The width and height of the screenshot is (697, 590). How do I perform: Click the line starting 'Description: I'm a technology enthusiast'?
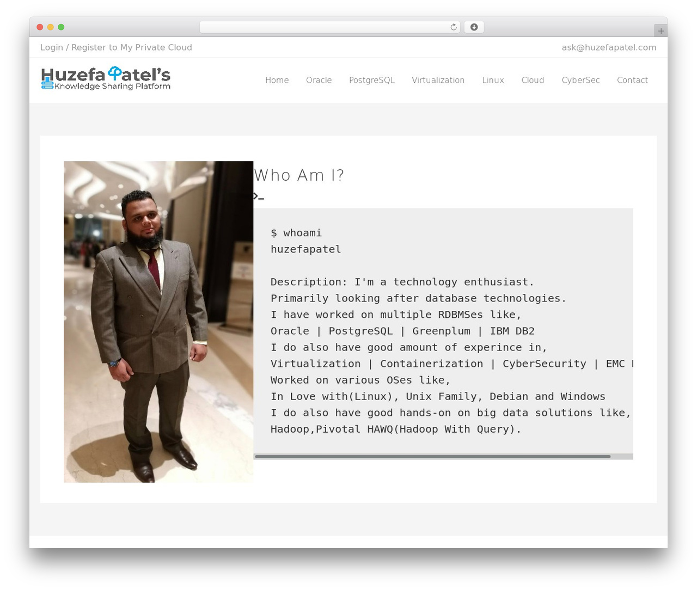click(x=402, y=282)
